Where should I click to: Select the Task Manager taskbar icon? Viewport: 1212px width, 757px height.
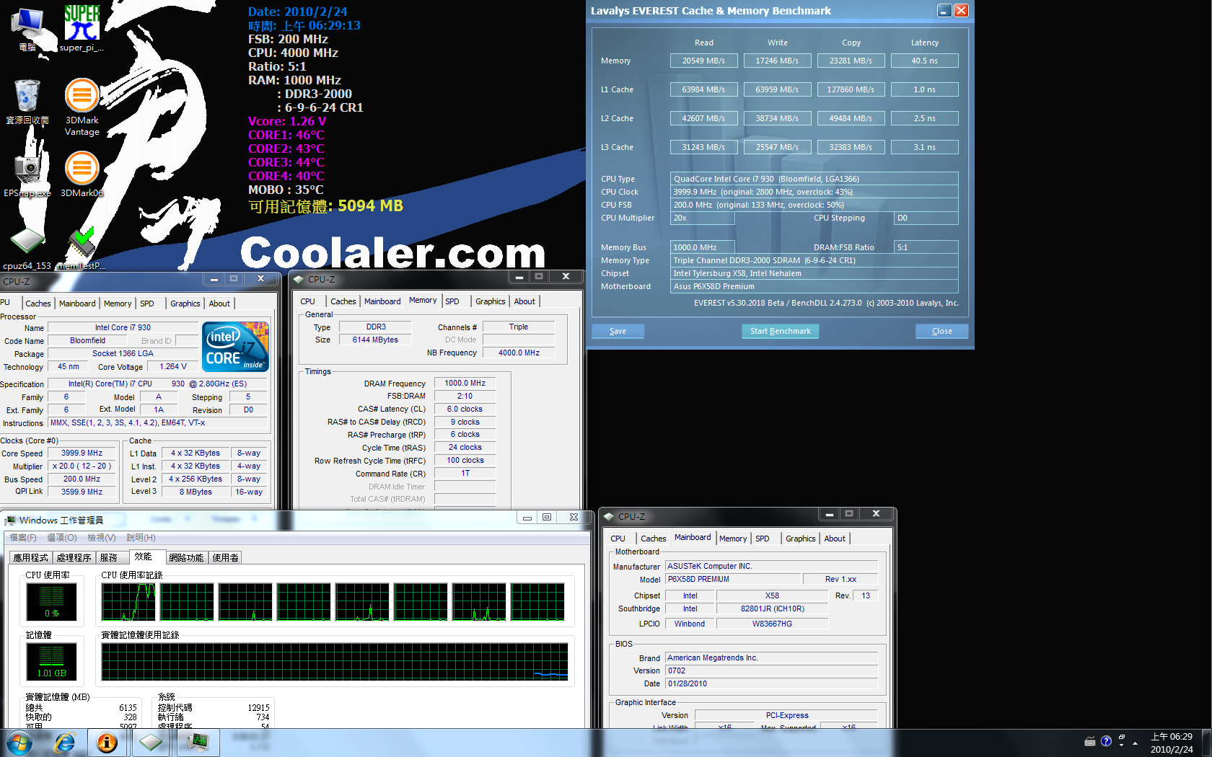pyautogui.click(x=198, y=743)
